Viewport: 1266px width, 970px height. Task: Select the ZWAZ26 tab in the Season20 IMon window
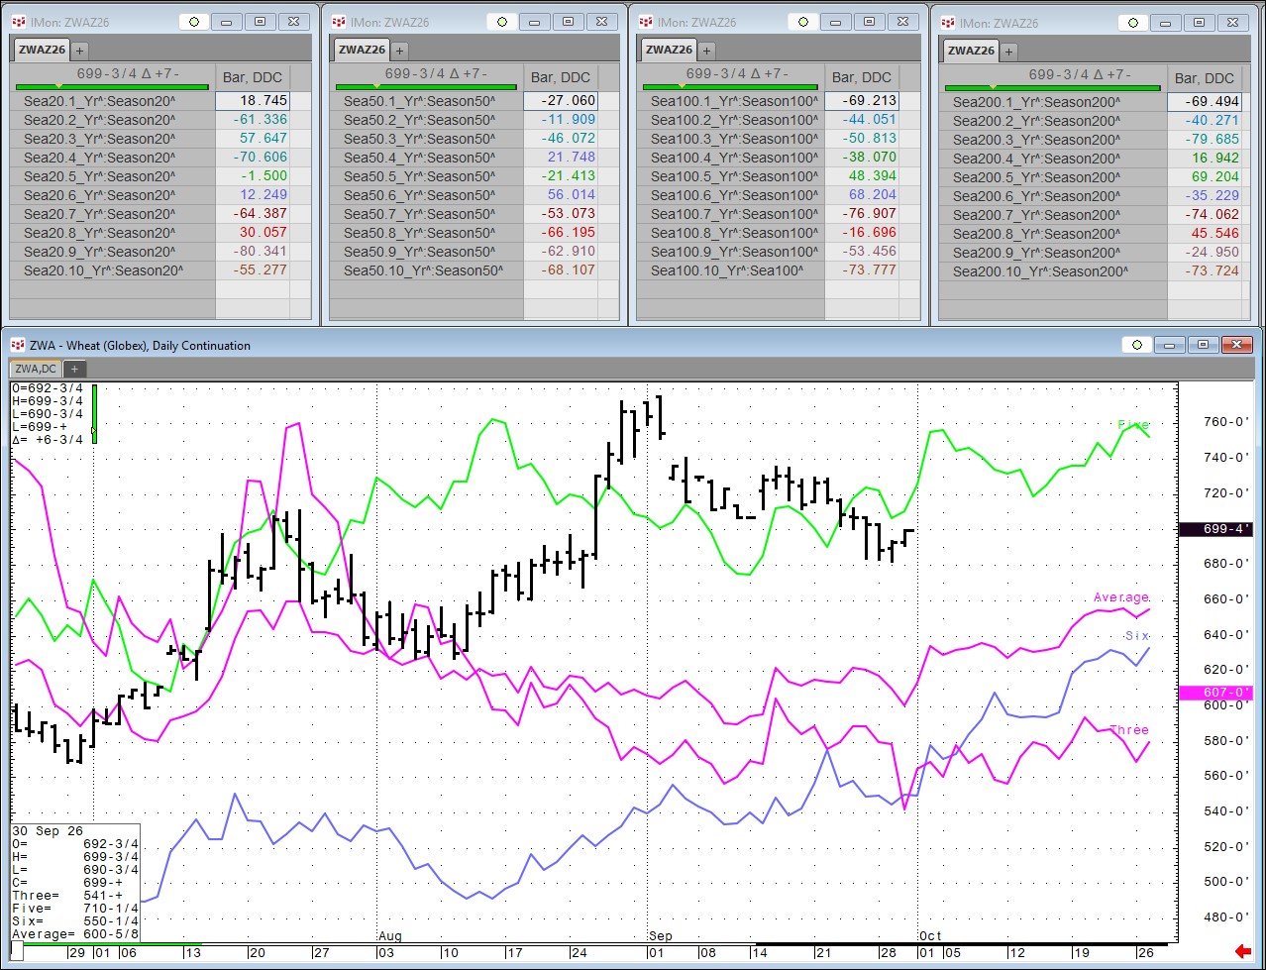[x=41, y=51]
